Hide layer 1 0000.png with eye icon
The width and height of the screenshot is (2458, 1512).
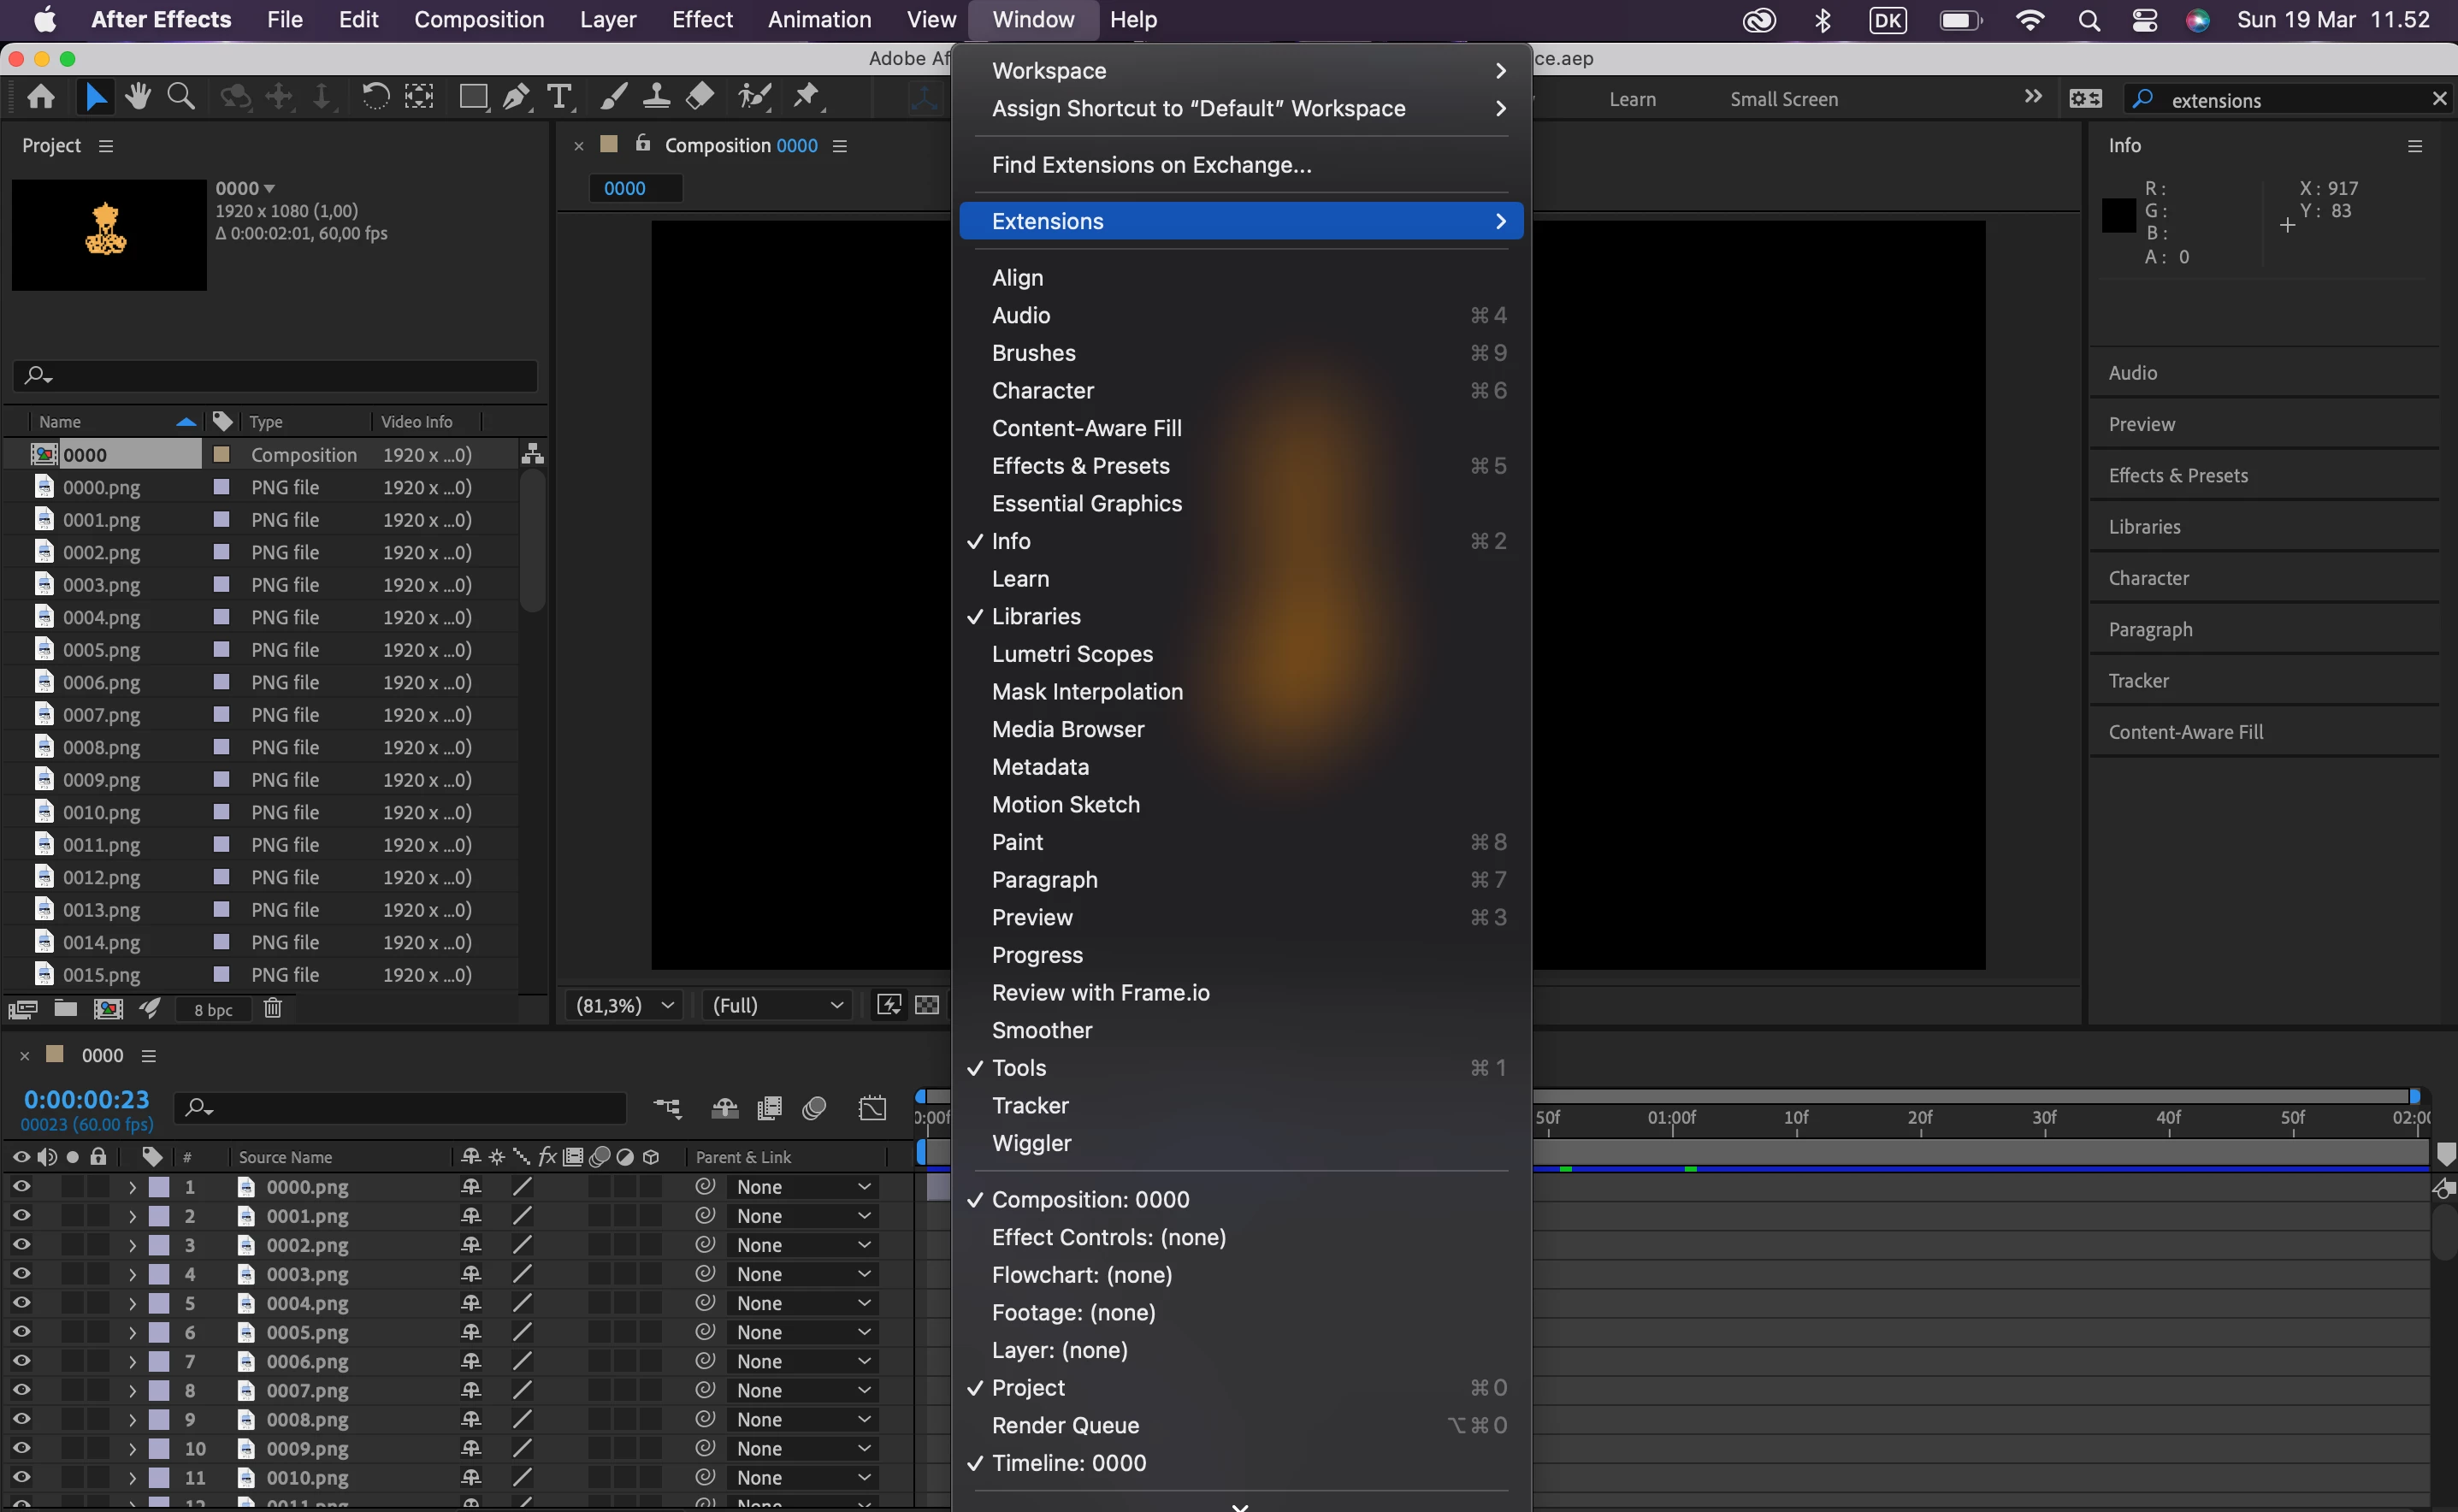point(21,1186)
